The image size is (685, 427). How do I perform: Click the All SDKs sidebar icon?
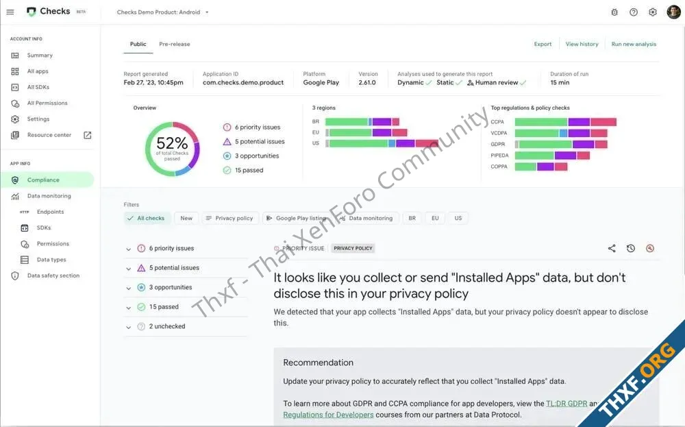pyautogui.click(x=15, y=88)
